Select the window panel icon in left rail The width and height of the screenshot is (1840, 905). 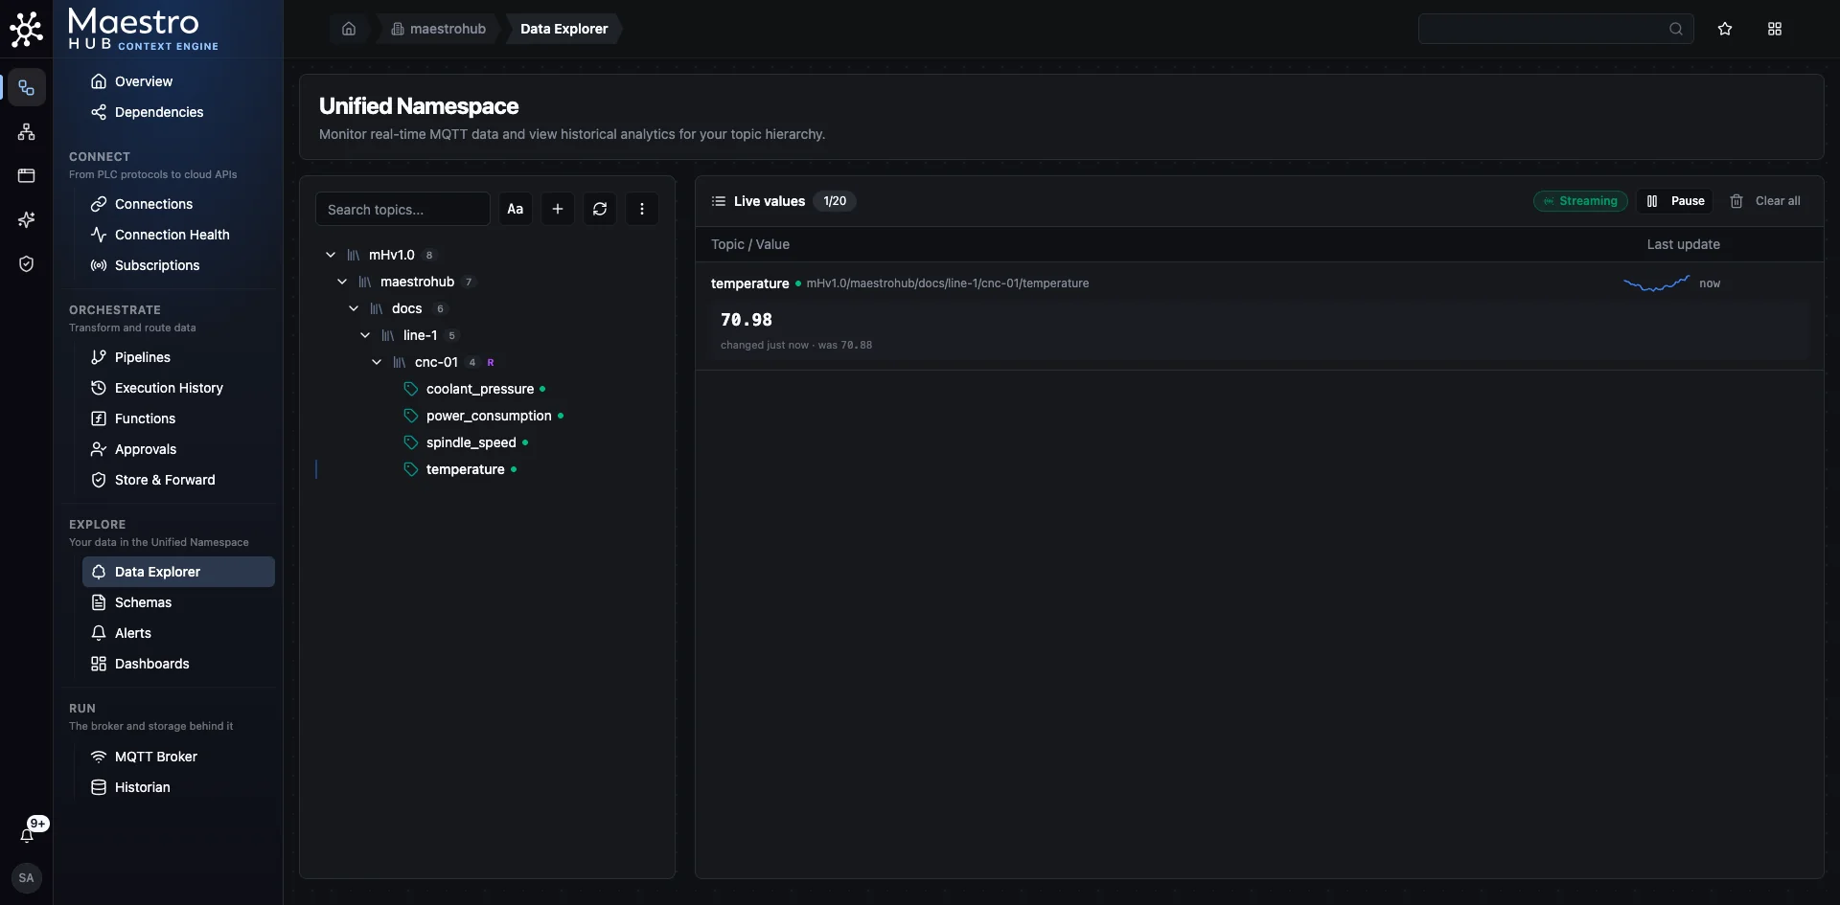pos(26,176)
